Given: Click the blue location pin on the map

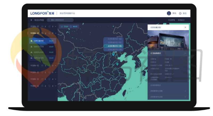Looking at the screenshot, I should point(113,54).
